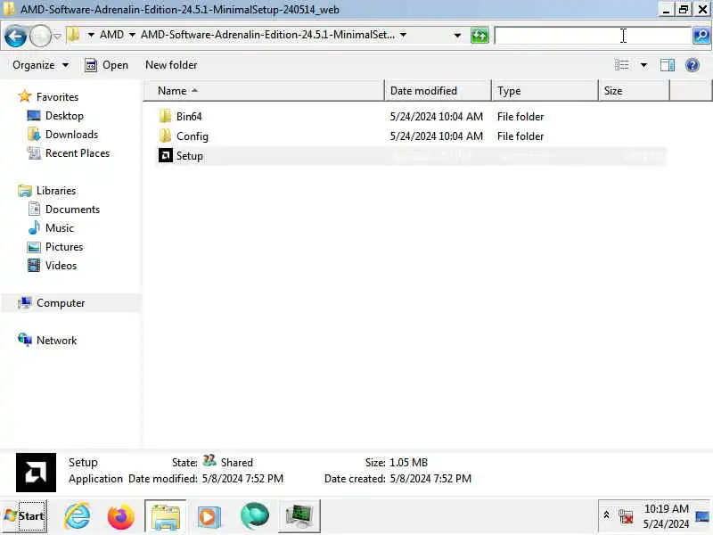Open Windows Media Player from taskbar
Image resolution: width=713 pixels, height=535 pixels.
209,516
